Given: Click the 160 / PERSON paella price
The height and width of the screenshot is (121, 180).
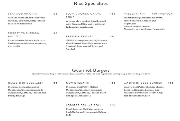Looking at the screenshot, I should tap(163, 14).
